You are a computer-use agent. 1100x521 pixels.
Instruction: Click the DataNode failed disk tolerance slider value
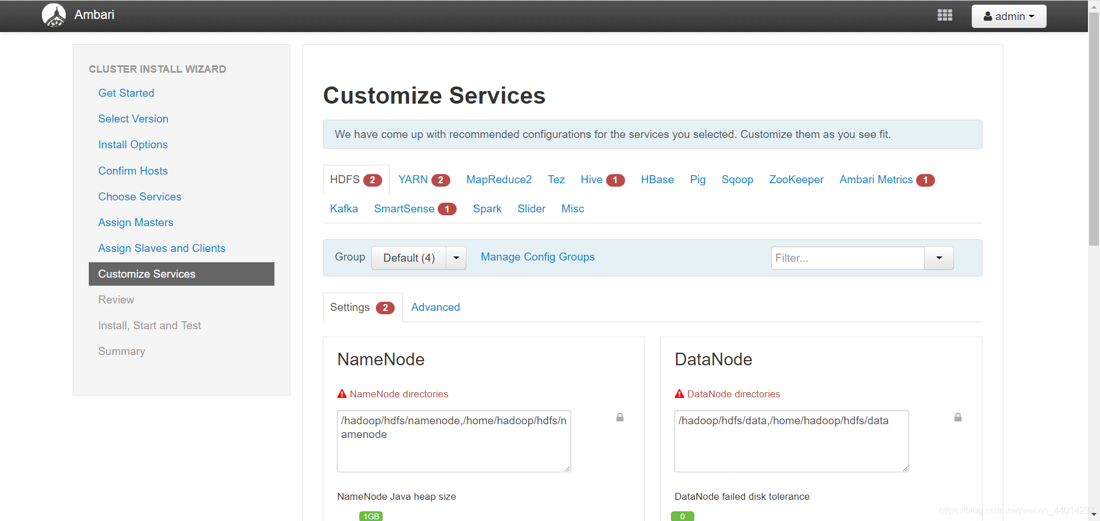[682, 516]
